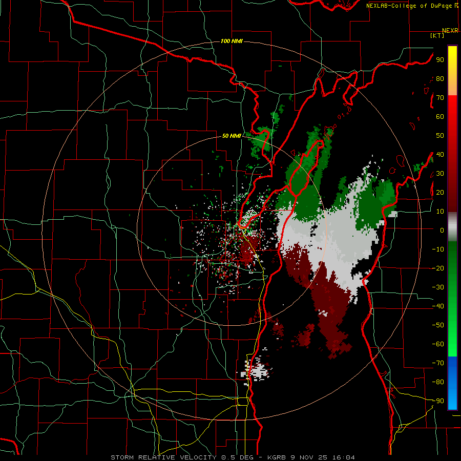
Task: Click the blue bottom segment of color bar
Action: click(452, 383)
